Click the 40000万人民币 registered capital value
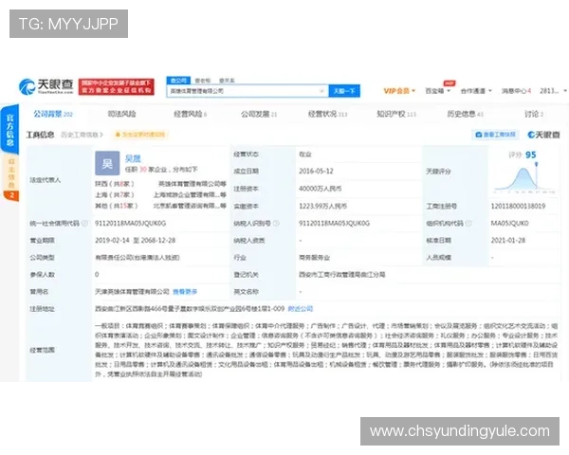569x455 pixels. (321, 189)
